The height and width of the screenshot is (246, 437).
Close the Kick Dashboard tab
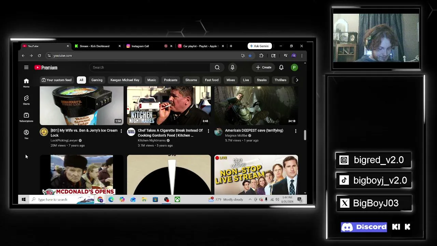pyautogui.click(x=119, y=46)
